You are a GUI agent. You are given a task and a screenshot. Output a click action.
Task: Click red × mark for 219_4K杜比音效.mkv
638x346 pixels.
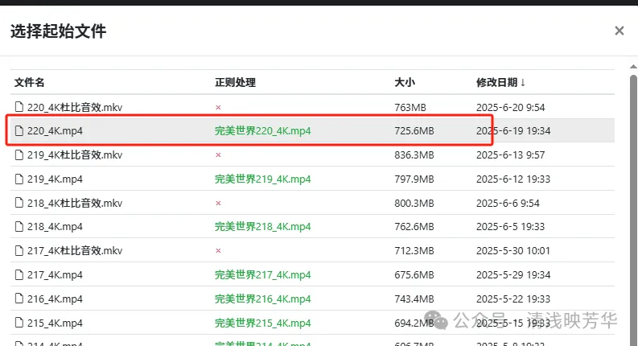click(218, 155)
